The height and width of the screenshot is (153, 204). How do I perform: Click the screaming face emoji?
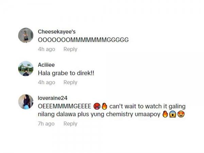point(173,114)
